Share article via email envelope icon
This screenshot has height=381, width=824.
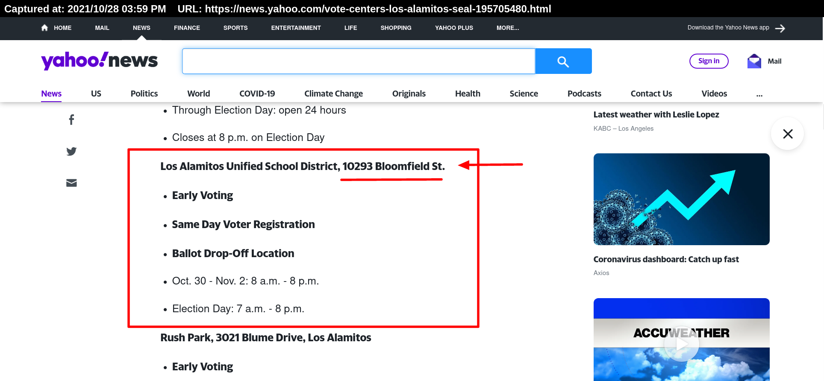click(71, 183)
